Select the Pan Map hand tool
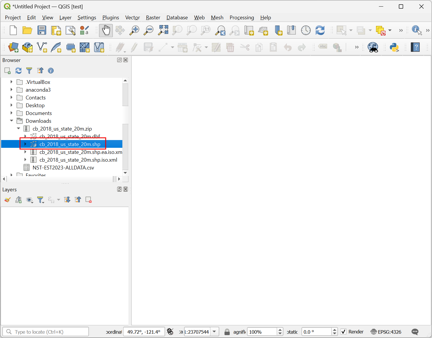Screen dimensions: 432x338 106,30
